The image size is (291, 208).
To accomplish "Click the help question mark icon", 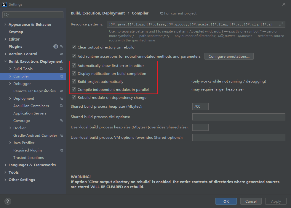I will tap(8, 201).
